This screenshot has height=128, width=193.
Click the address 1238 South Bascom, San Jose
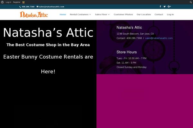[135, 34]
